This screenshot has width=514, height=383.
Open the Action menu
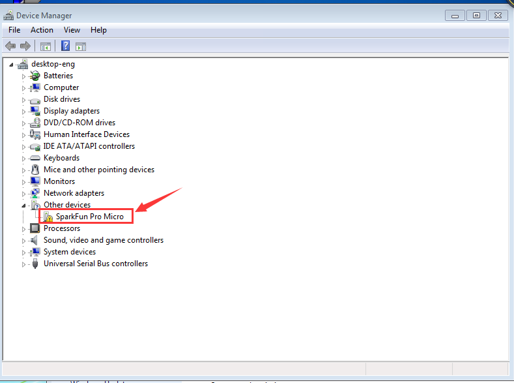42,30
